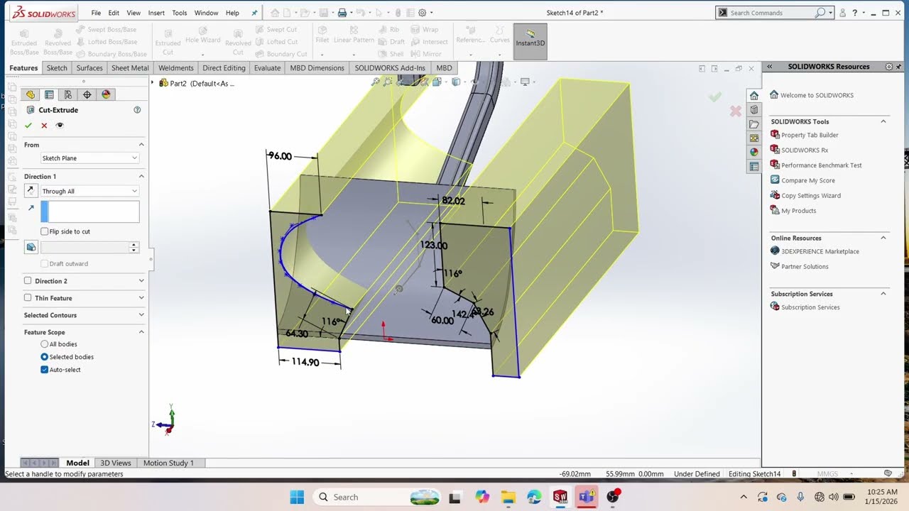
Task: Open the DisplayManager tab icon
Action: coord(106,94)
